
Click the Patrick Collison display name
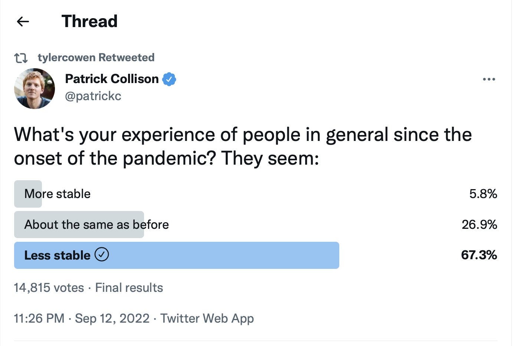point(112,79)
